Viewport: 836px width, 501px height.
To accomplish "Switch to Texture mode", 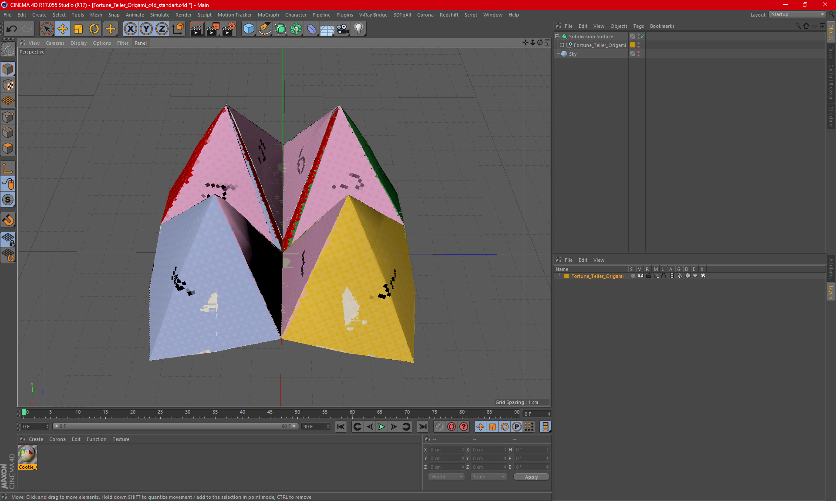I will [x=8, y=85].
